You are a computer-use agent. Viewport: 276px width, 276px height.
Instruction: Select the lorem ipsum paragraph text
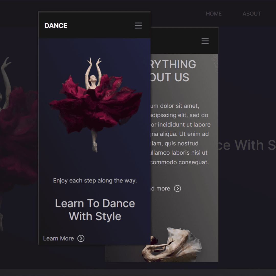[180, 134]
